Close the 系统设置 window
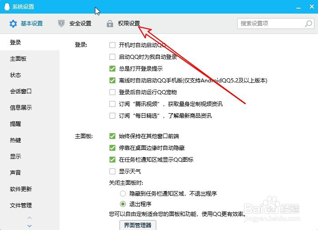Screen dimensions: 318x230 (x=312, y=7)
